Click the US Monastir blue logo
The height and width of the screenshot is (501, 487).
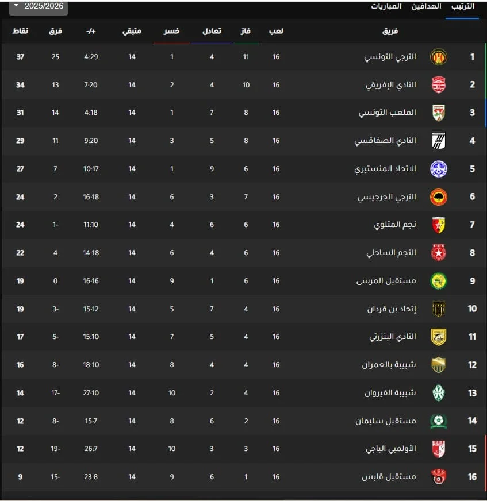pyautogui.click(x=439, y=169)
